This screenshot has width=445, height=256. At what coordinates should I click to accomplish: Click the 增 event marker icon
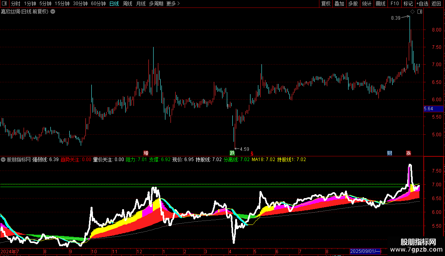(x=146, y=153)
